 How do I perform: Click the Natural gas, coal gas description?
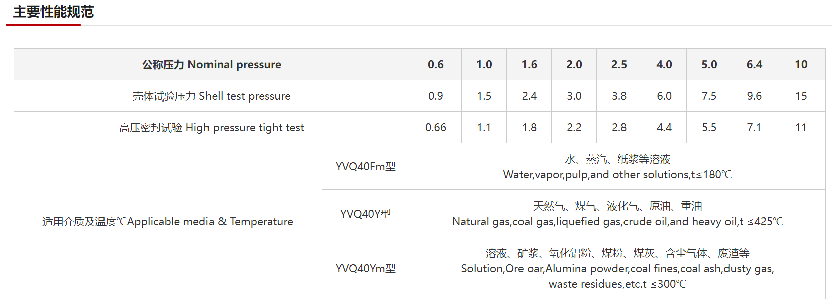617,214
